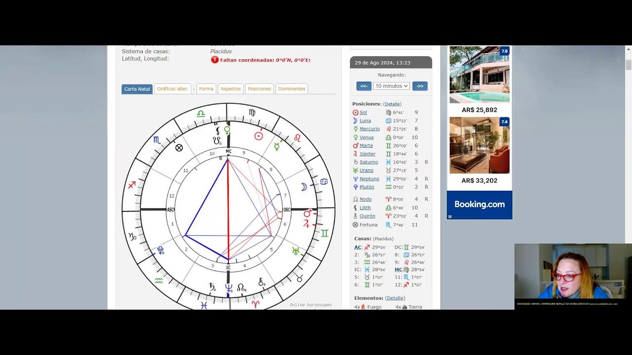Select the Luna moon icon
The height and width of the screenshot is (355, 632).
pos(356,120)
